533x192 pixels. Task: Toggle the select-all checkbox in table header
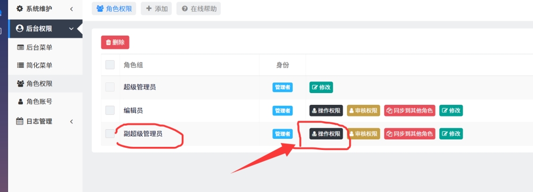110,65
